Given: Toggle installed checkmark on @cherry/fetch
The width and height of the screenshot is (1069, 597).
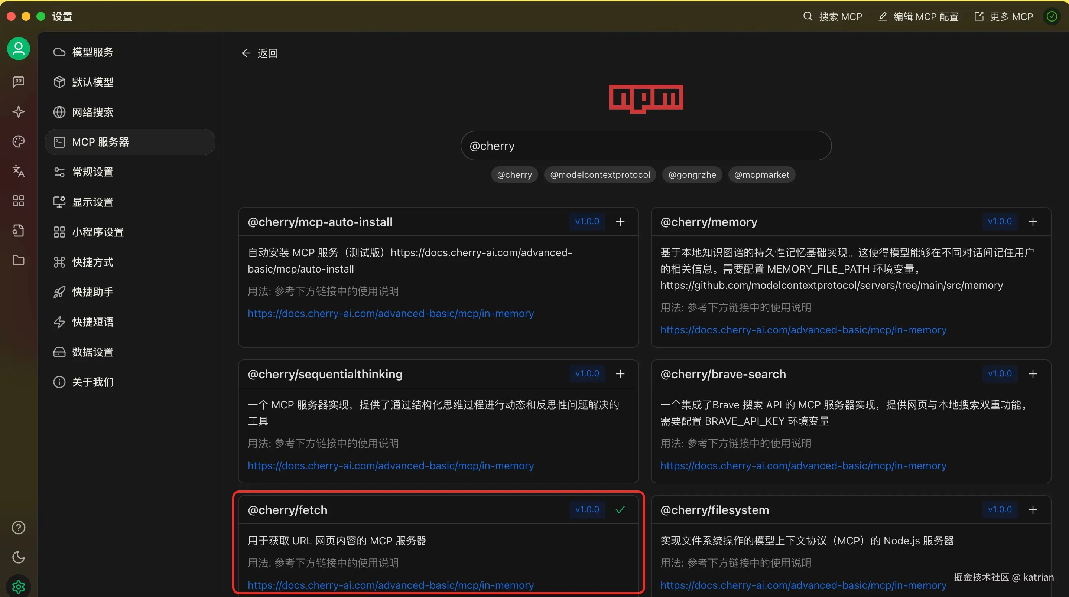Looking at the screenshot, I should pos(620,509).
